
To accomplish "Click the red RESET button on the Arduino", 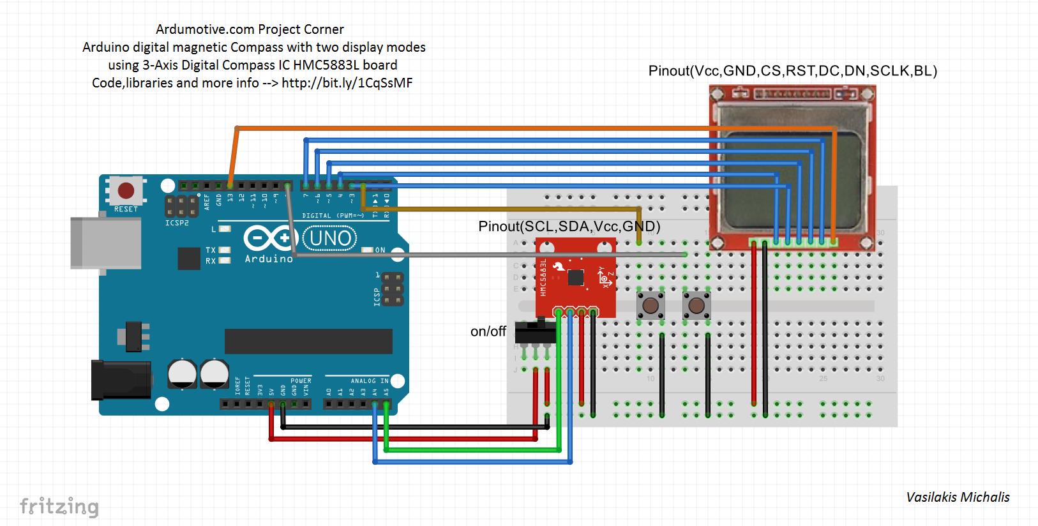I will [x=126, y=190].
